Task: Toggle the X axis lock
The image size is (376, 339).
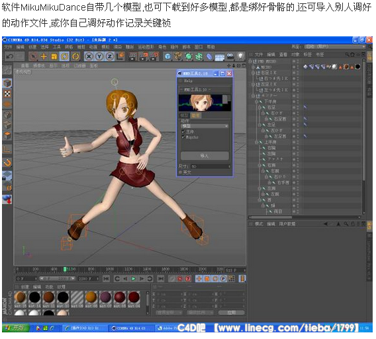Action: pos(89,57)
